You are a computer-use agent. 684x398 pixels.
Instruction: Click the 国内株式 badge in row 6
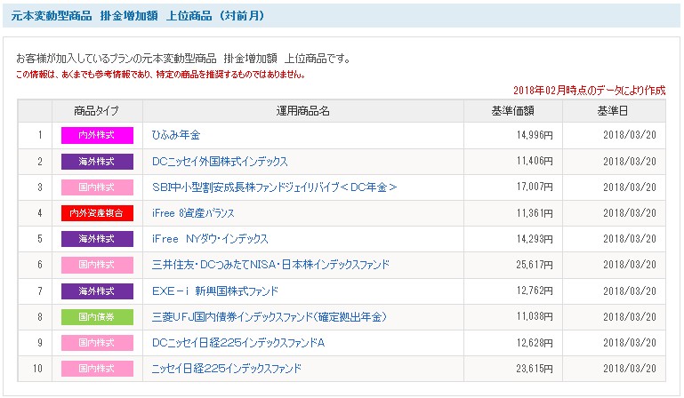point(97,265)
